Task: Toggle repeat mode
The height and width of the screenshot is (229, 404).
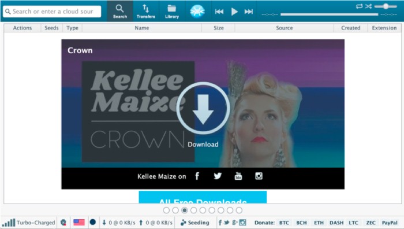Action: pos(359,6)
